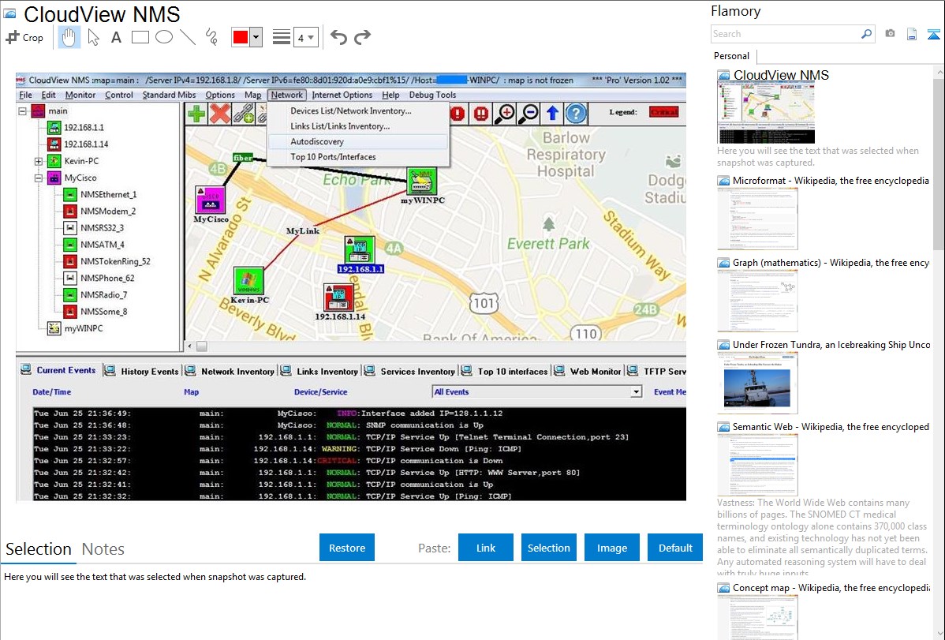Pick the ellipse drawing tool
The image size is (945, 640).
[x=164, y=37]
